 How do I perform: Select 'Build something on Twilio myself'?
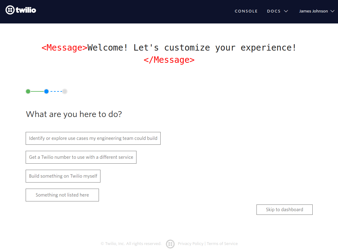click(x=63, y=176)
